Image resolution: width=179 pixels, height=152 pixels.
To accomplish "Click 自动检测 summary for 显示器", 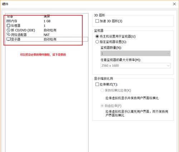I will [50, 39].
